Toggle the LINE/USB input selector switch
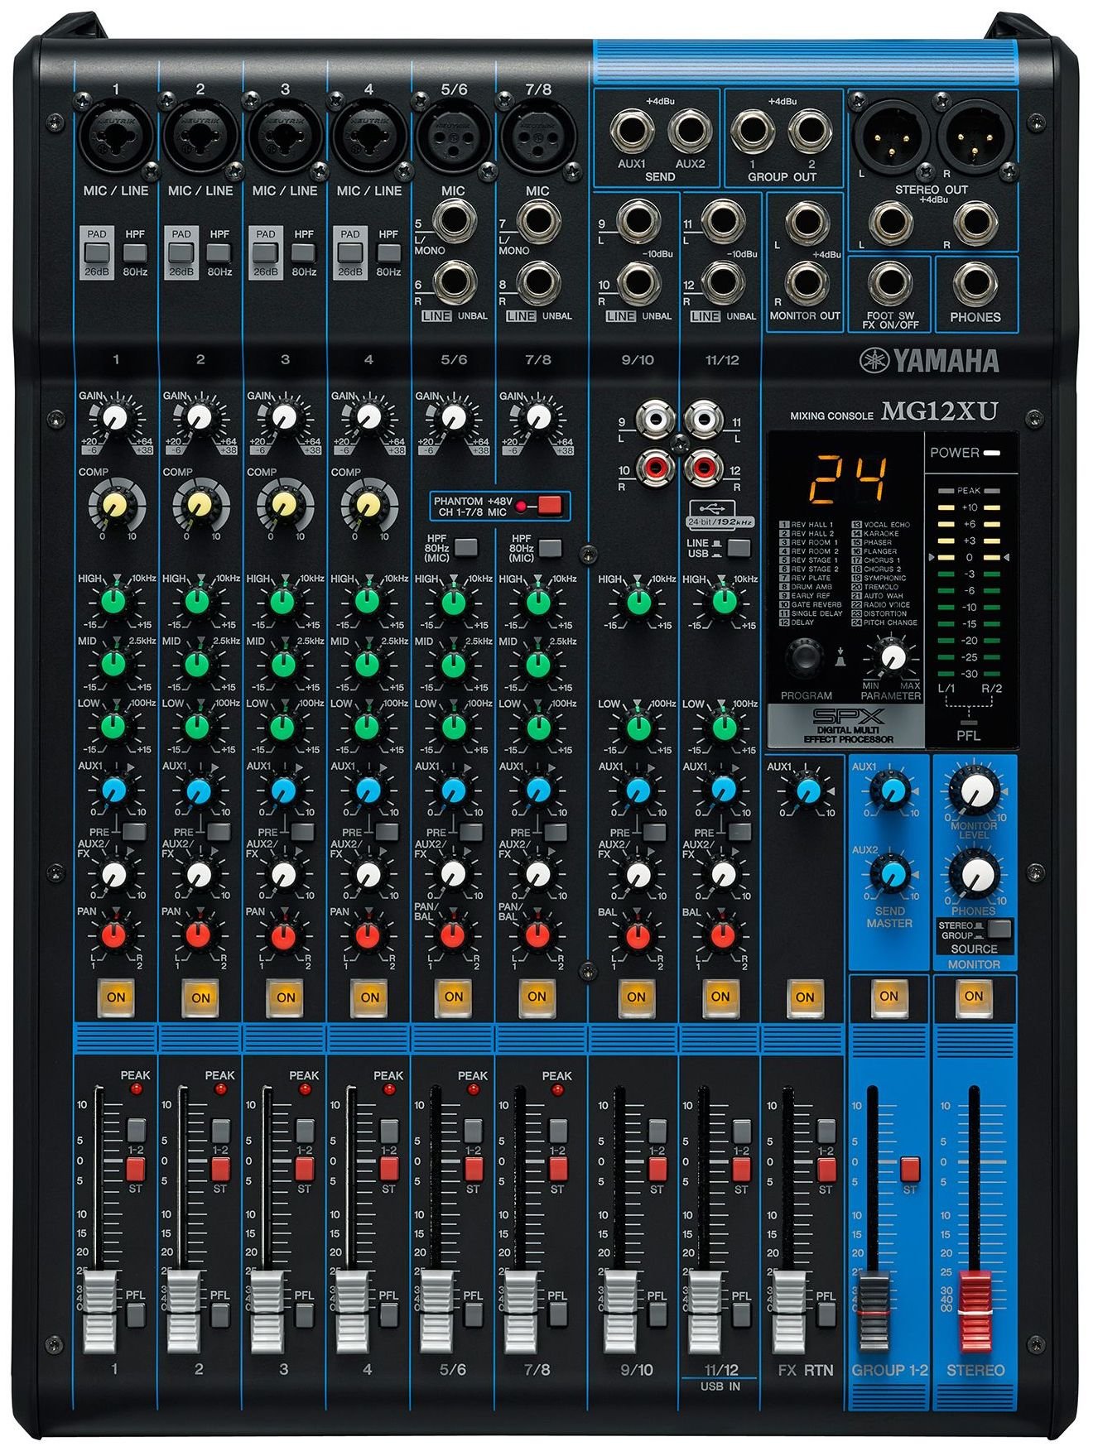The width and height of the screenshot is (1098, 1456). point(738,547)
